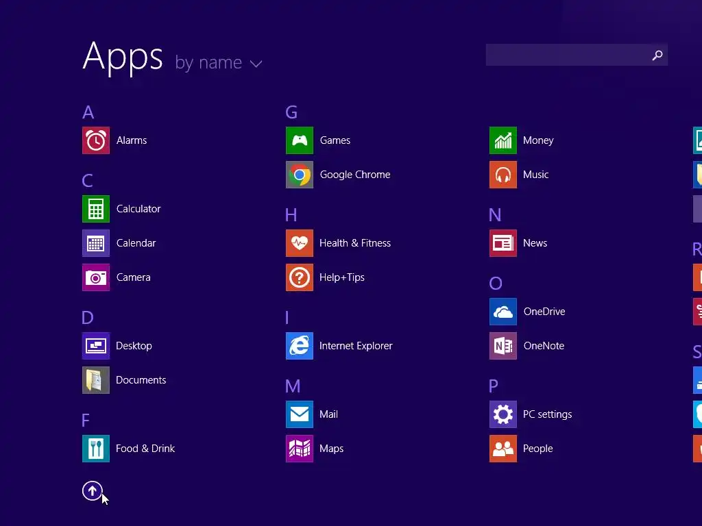Launch the Calculator app icon
The height and width of the screenshot is (526, 702).
click(x=96, y=209)
